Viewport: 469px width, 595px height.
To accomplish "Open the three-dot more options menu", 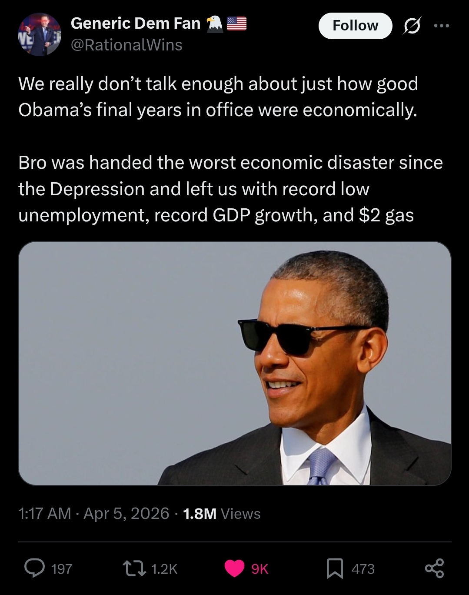I will coord(441,26).
